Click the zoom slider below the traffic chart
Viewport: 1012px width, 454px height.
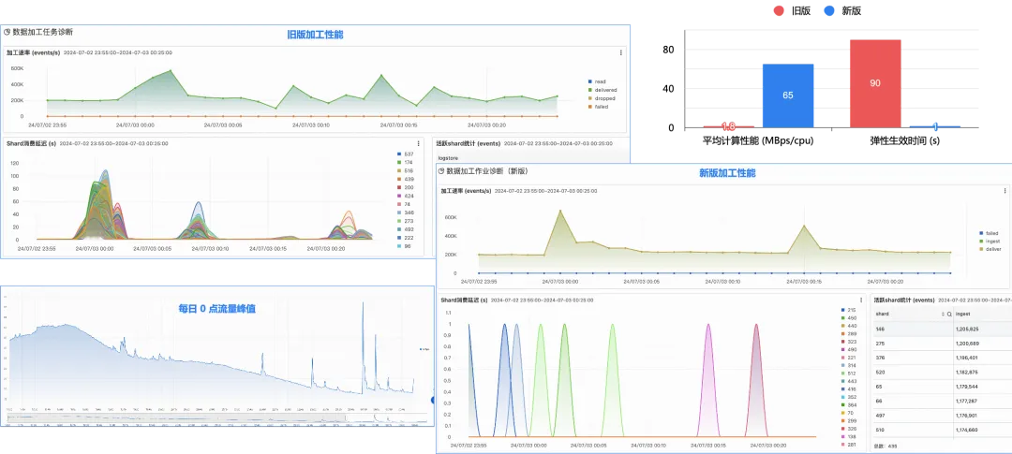click(216, 417)
